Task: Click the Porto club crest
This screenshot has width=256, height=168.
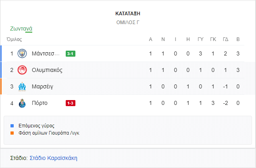Action: point(22,103)
